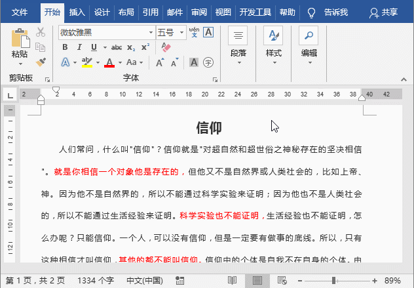This screenshot has width=414, height=288.
Task: Switch to Read Mode view in status bar
Action: [x=232, y=280]
